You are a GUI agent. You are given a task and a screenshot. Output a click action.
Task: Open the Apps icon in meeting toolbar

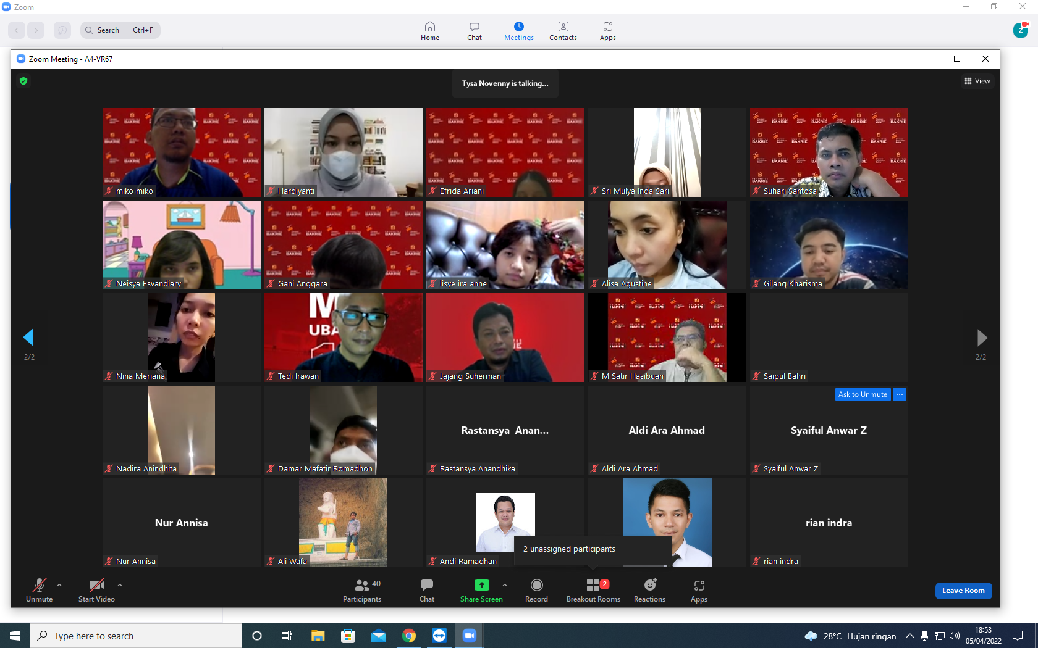(699, 586)
